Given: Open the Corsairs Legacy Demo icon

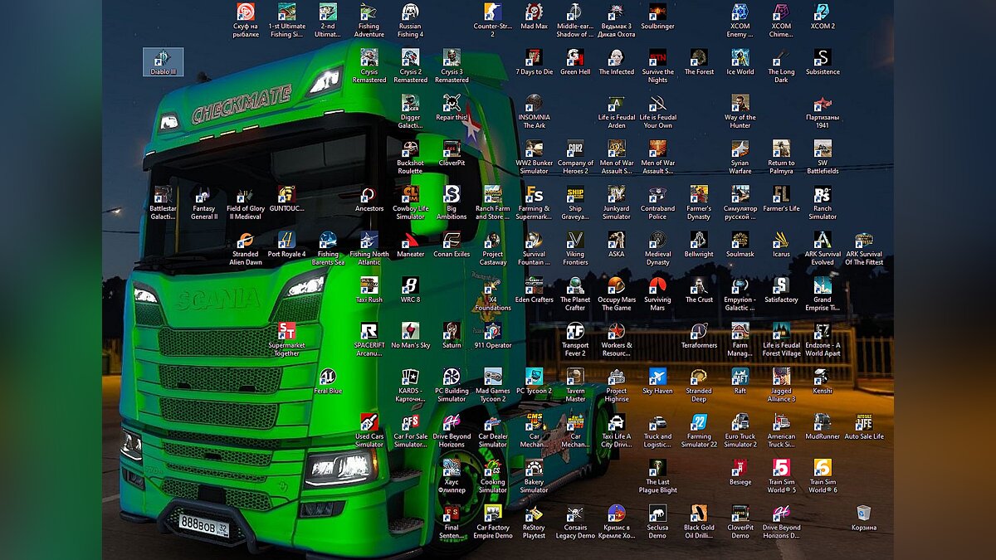Looking at the screenshot, I should [x=575, y=523].
